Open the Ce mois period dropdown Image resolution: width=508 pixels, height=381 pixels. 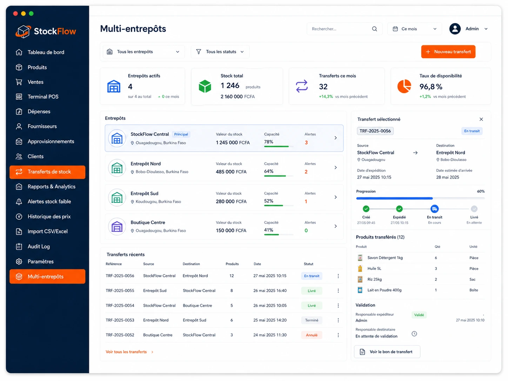point(415,29)
